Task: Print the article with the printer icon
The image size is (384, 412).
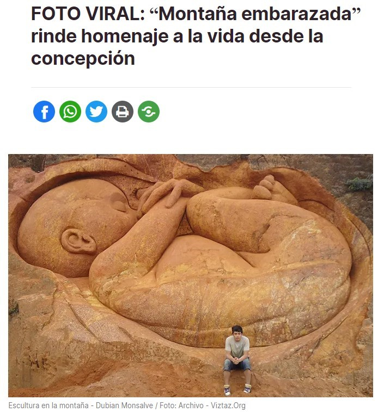Action: (123, 112)
